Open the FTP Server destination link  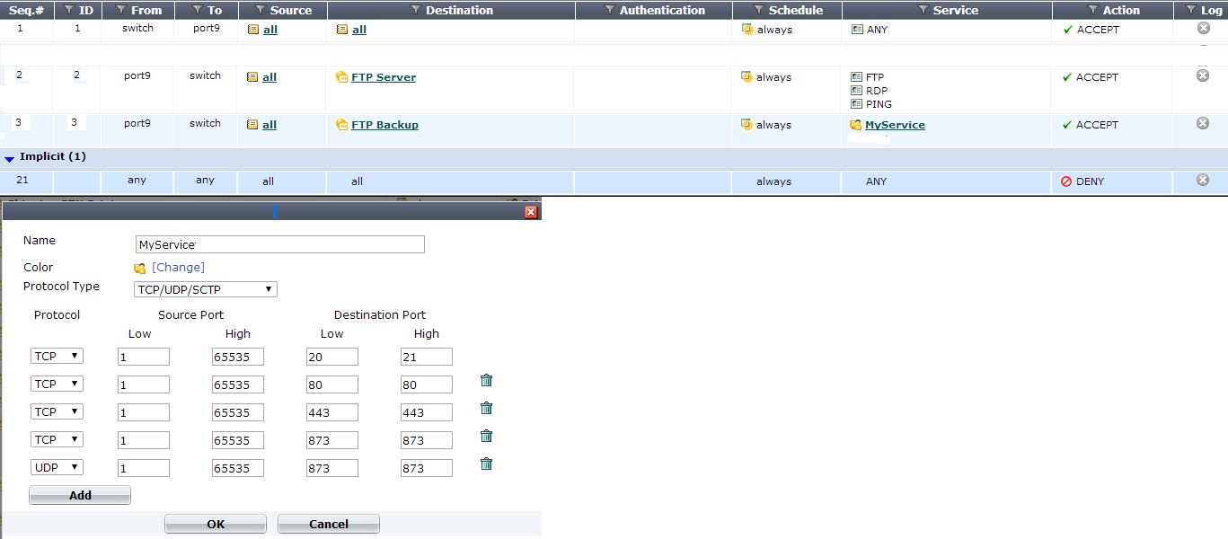[384, 77]
